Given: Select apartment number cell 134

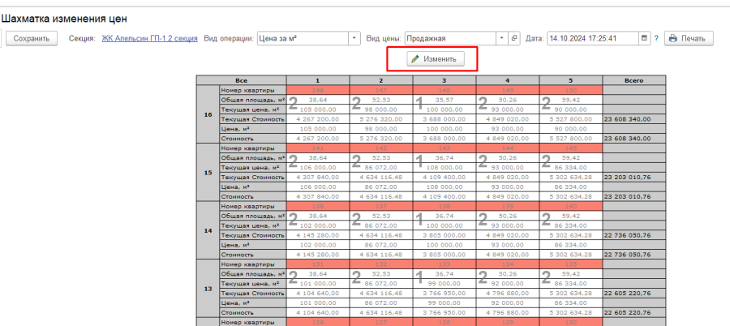Looking at the screenshot, I should point(508,264).
